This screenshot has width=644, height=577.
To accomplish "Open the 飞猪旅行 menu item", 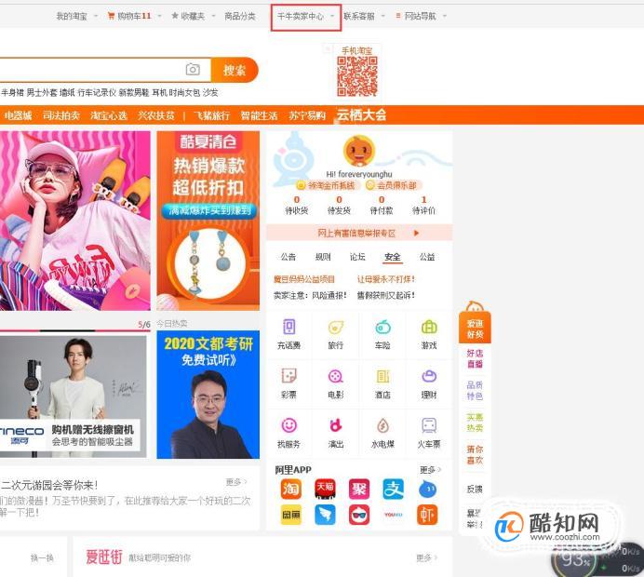I will pos(211,115).
